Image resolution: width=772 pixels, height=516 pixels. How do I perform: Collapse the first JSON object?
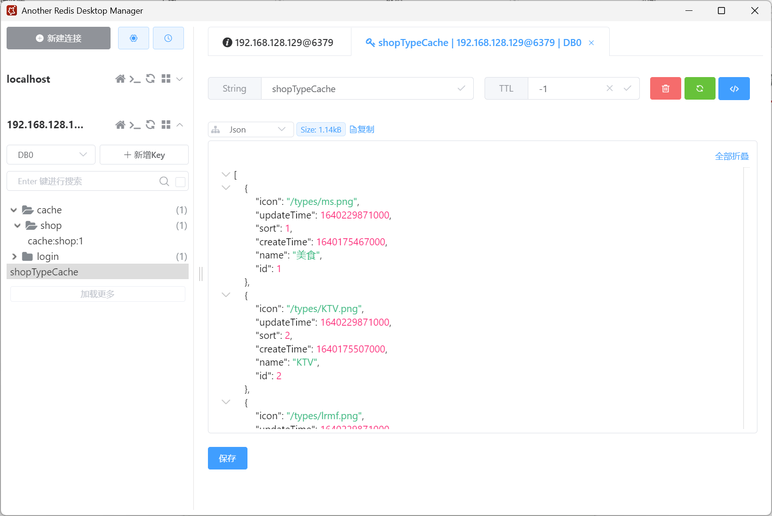click(226, 188)
